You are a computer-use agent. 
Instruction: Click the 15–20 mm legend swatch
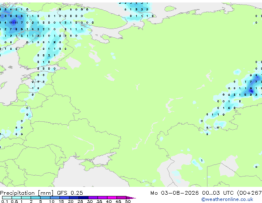[x=64, y=198]
